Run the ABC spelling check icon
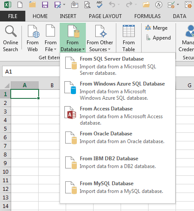Viewport: 194px width, 211px height. (100, 5)
